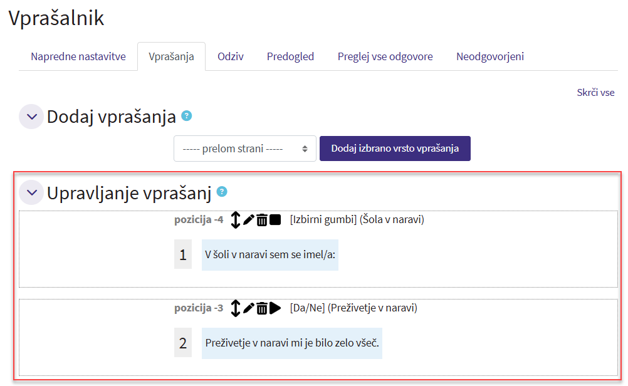
Task: Click question text 'V šoli v naravi sem se imel/a:'
Action: [270, 254]
